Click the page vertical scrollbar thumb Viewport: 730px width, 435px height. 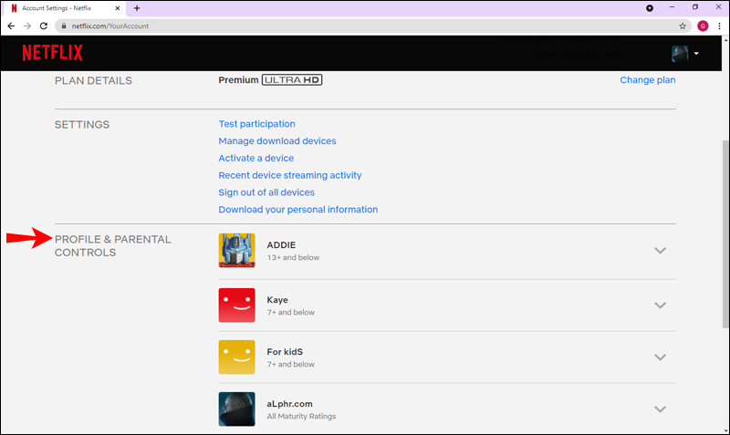[725, 233]
